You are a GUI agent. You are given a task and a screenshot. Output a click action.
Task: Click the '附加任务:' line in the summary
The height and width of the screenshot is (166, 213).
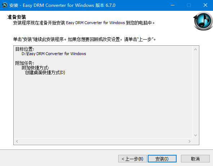tap(25, 63)
